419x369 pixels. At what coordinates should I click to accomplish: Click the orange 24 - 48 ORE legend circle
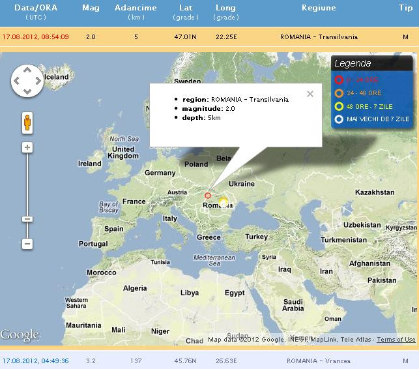tap(339, 93)
